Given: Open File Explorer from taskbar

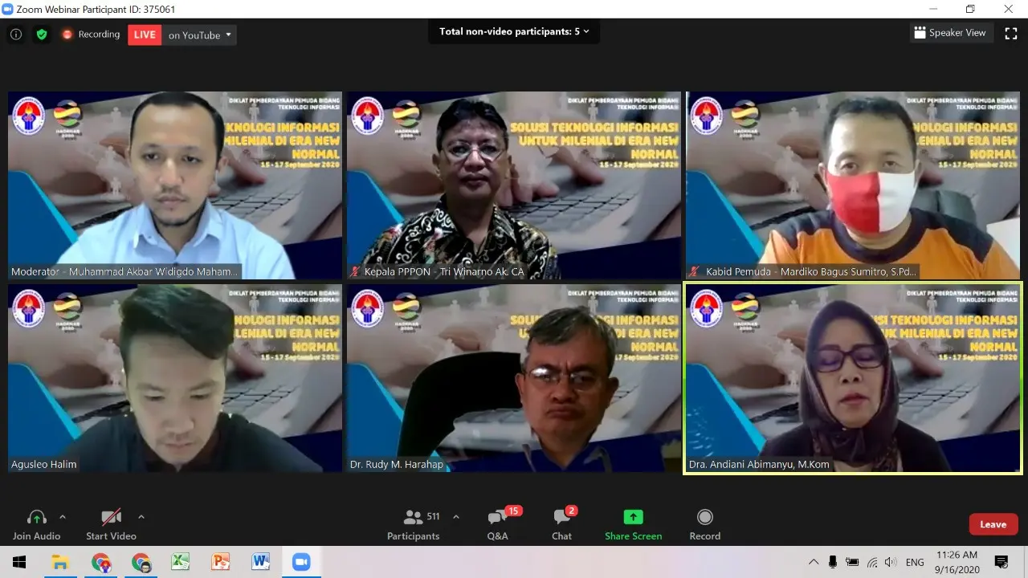Looking at the screenshot, I should (60, 562).
